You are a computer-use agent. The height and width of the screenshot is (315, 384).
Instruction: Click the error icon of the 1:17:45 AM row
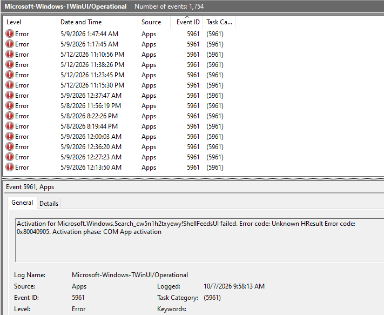[x=10, y=44]
